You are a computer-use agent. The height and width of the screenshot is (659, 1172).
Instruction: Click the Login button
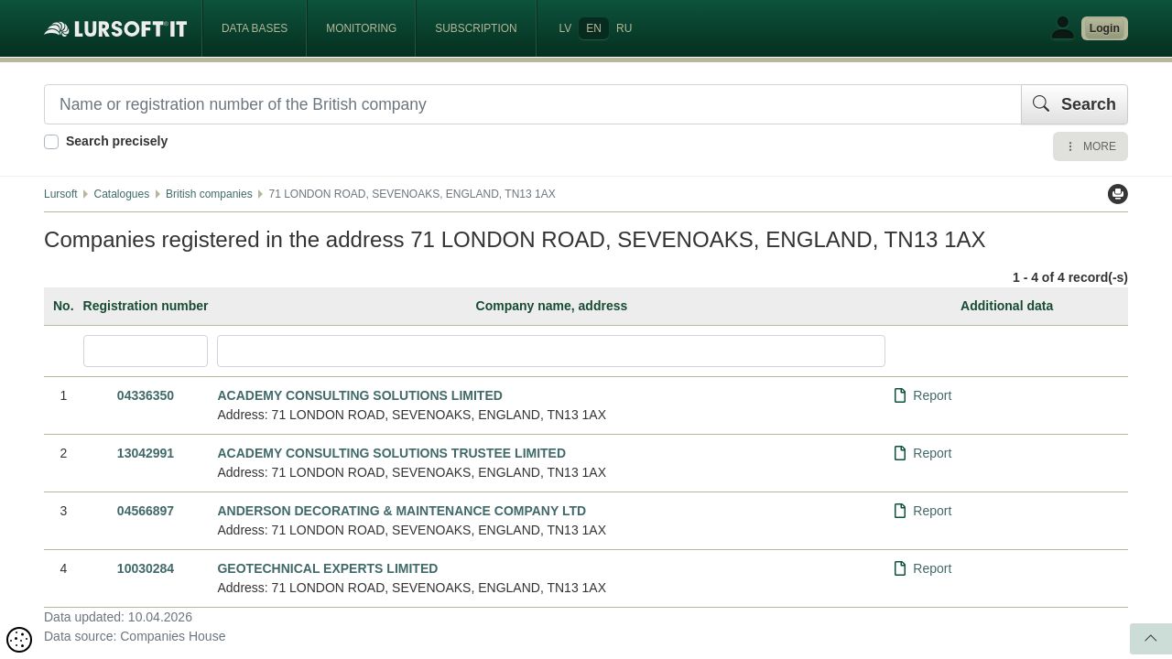1104,28
